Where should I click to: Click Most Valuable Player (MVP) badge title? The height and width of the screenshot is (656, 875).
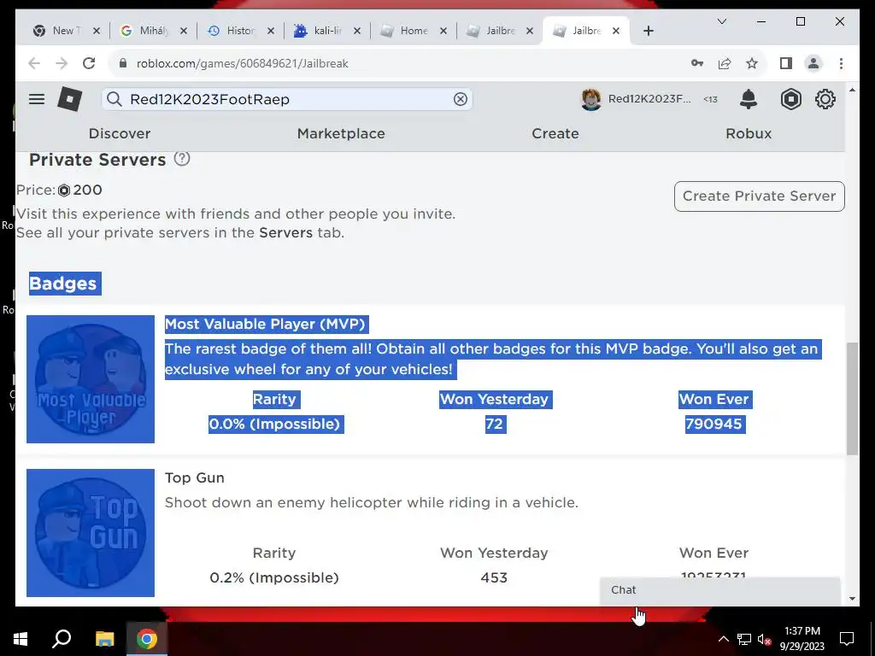[x=265, y=324]
